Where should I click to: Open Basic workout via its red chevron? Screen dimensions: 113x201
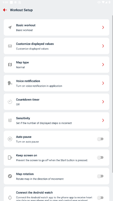(x=103, y=27)
